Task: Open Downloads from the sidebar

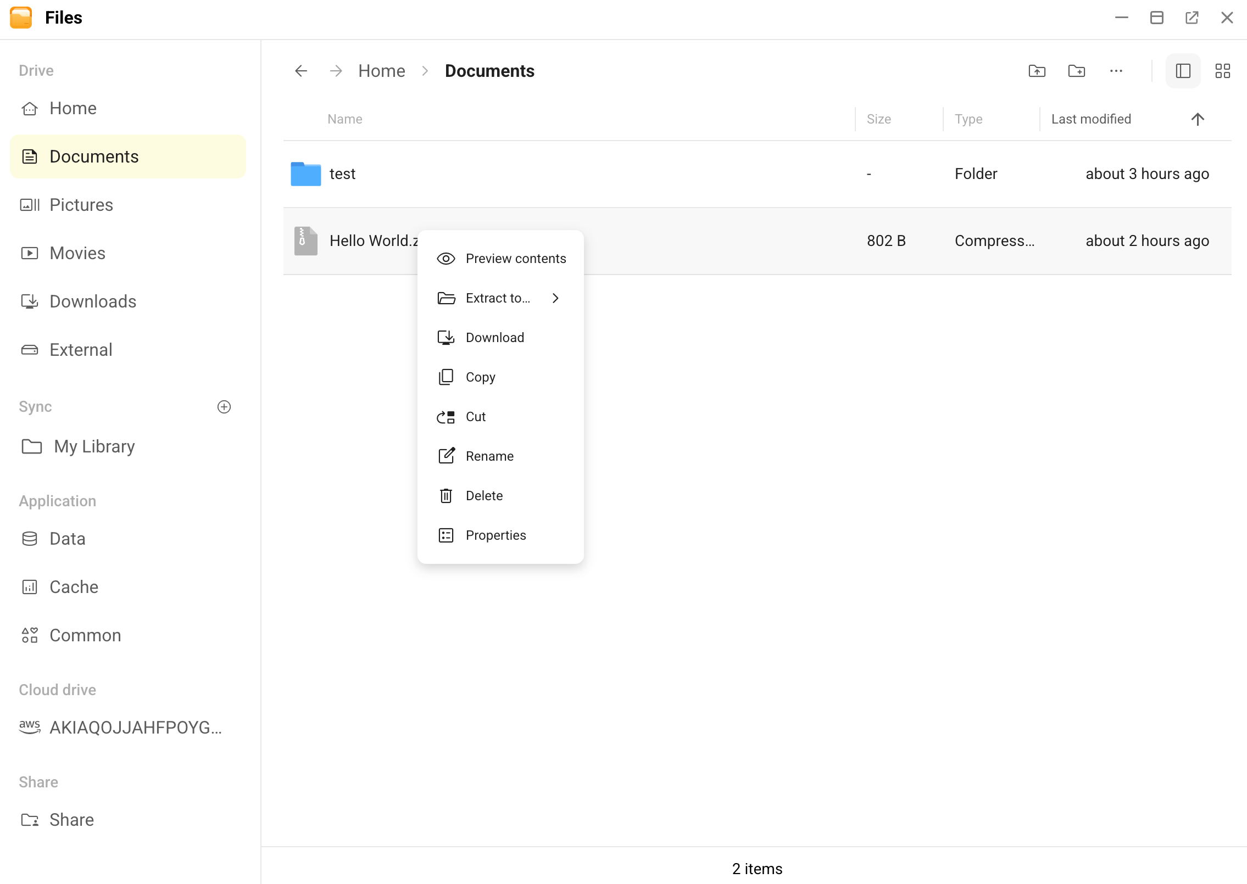Action: click(x=128, y=301)
